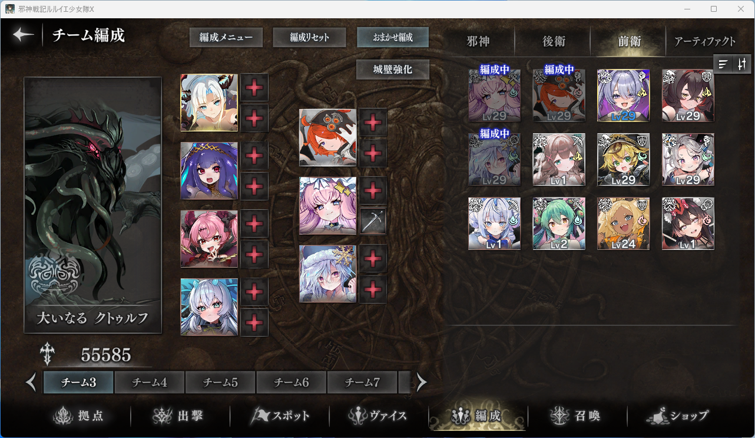The height and width of the screenshot is (438, 755).
Task: Select the green-haired Lv2 character portrait
Action: [x=559, y=223]
